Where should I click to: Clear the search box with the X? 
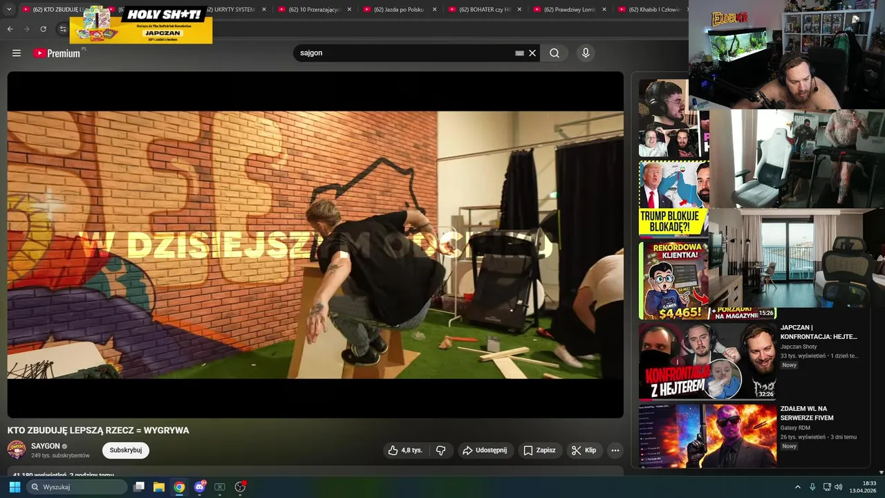532,53
